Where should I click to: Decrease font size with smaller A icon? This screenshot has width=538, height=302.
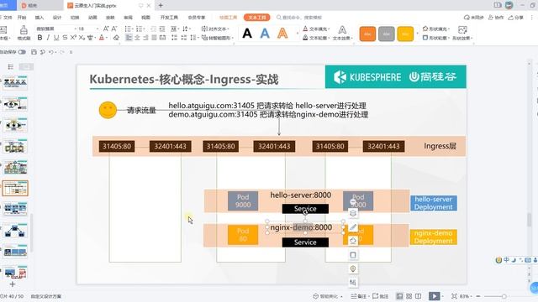click(114, 29)
